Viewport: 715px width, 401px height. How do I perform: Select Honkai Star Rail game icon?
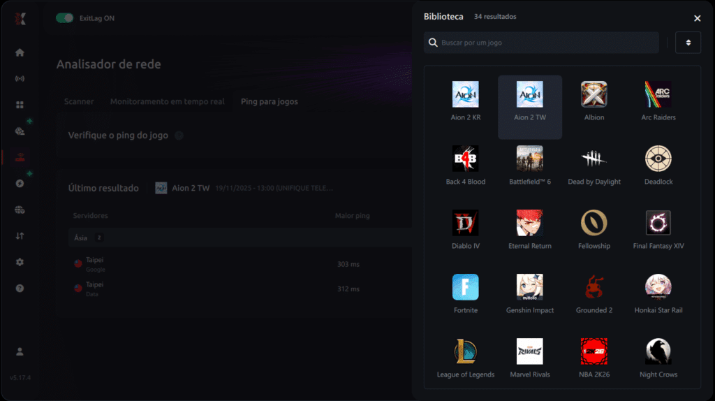[658, 287]
